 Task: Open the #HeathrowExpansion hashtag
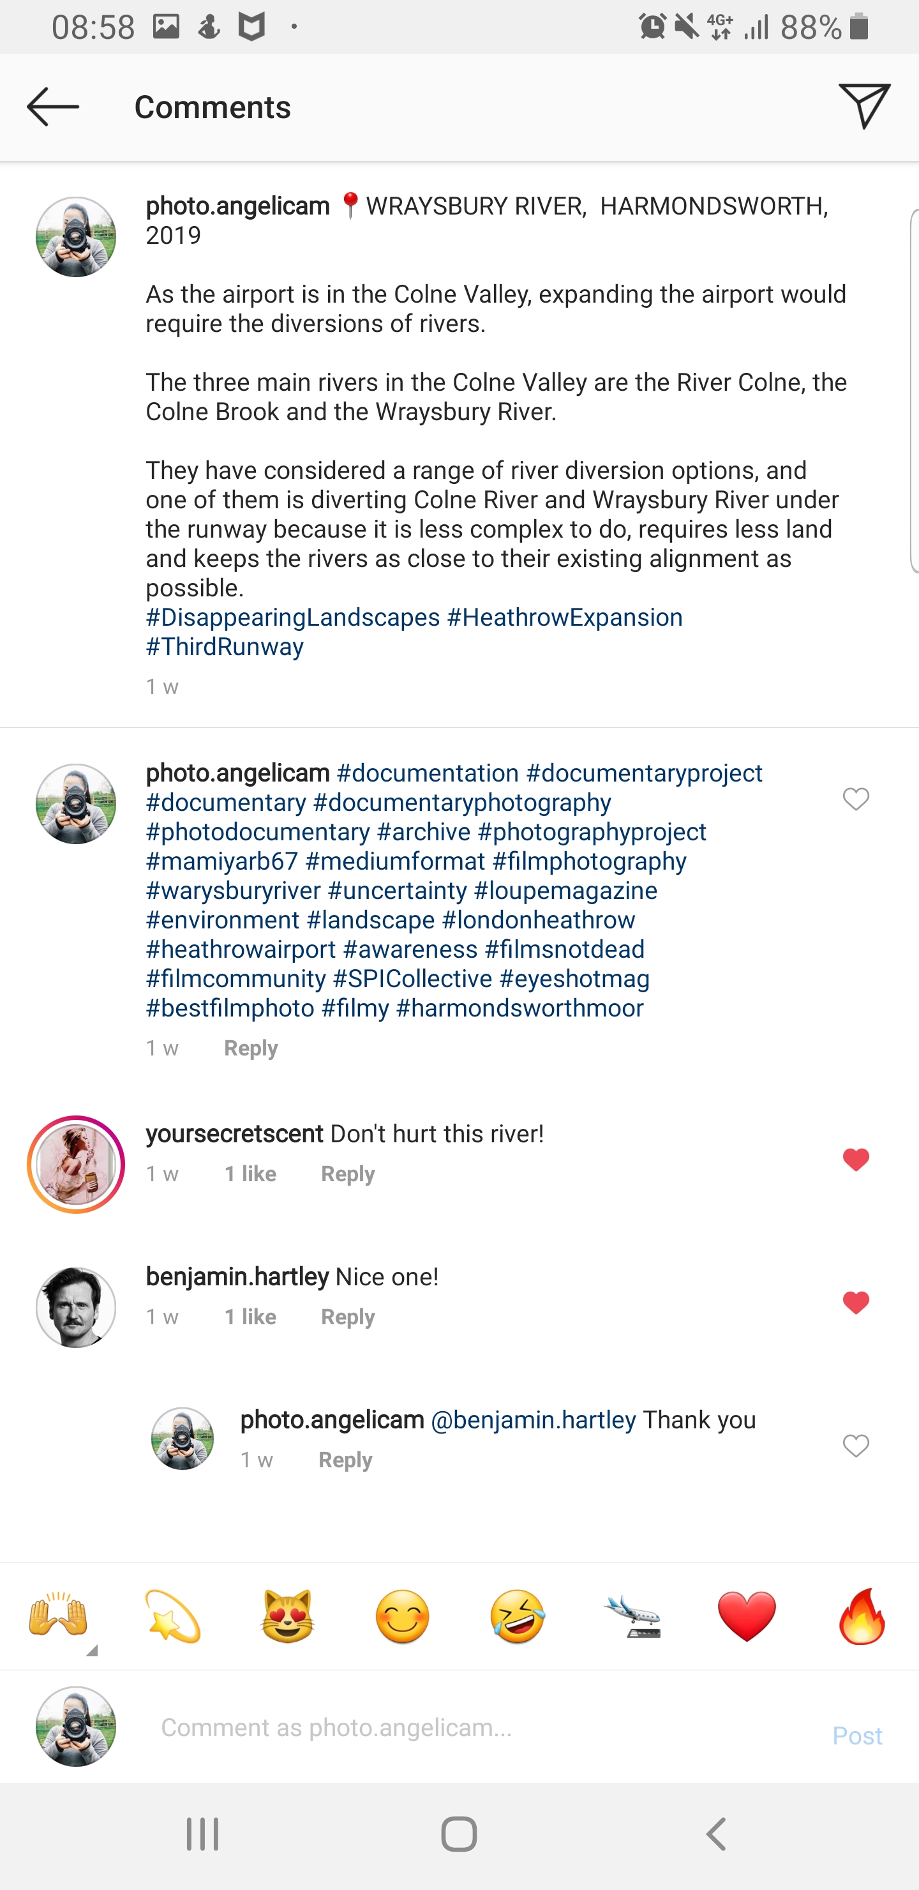pos(565,617)
